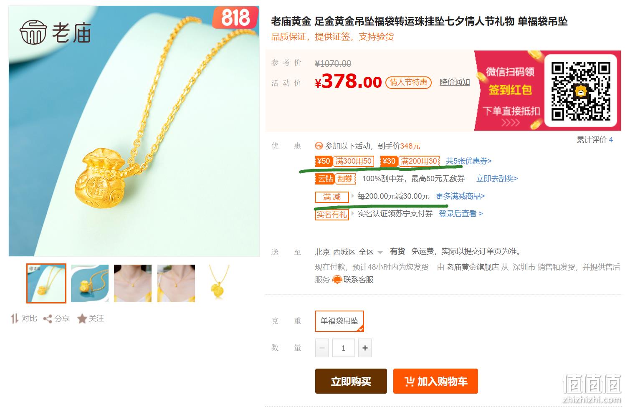Expand 更多满减商品 link
This screenshot has height=407, width=625.
(x=460, y=196)
